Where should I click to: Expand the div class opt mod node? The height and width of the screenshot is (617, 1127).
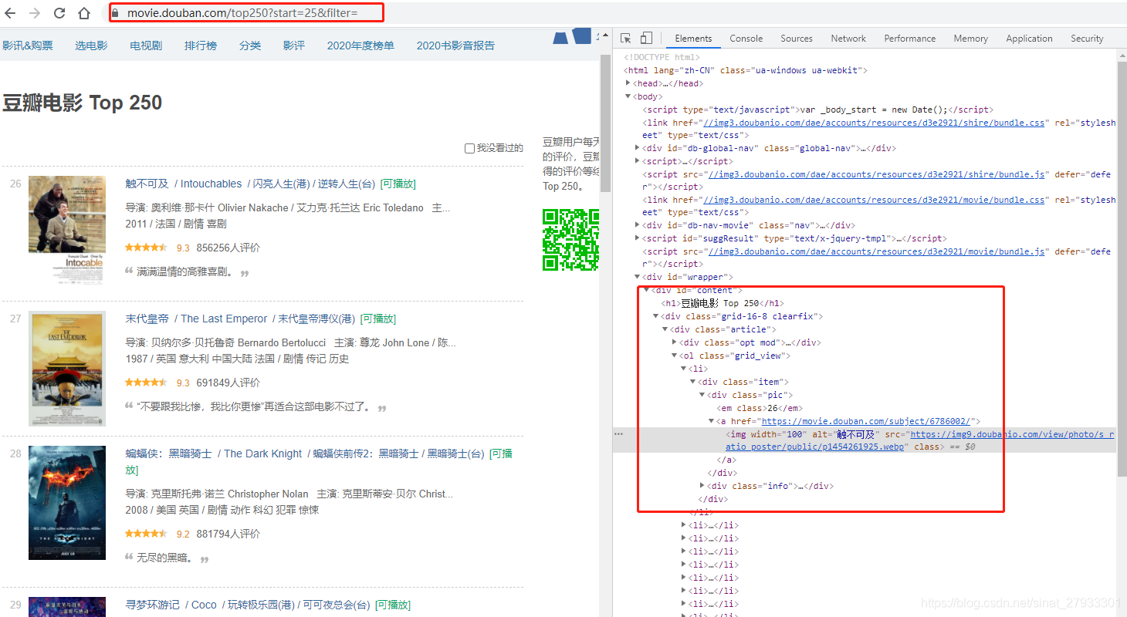click(675, 342)
